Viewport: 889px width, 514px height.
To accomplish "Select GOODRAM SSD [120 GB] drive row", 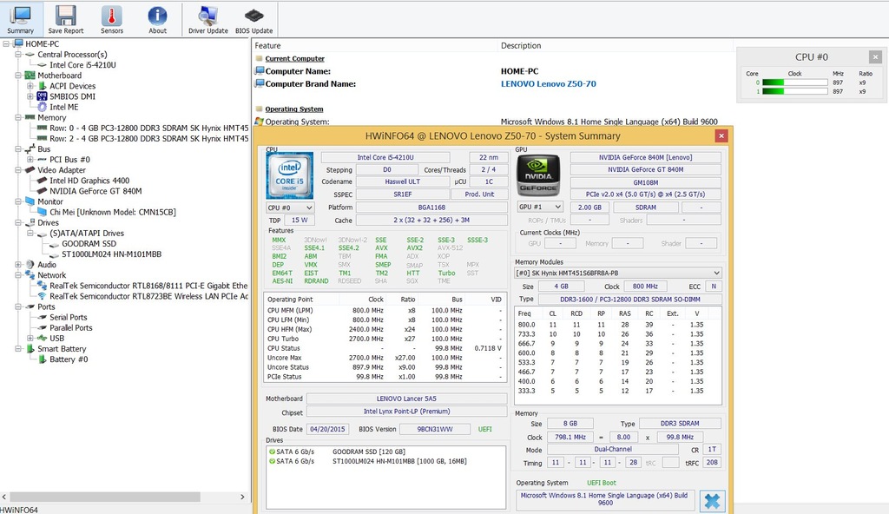I will pyautogui.click(x=385, y=451).
